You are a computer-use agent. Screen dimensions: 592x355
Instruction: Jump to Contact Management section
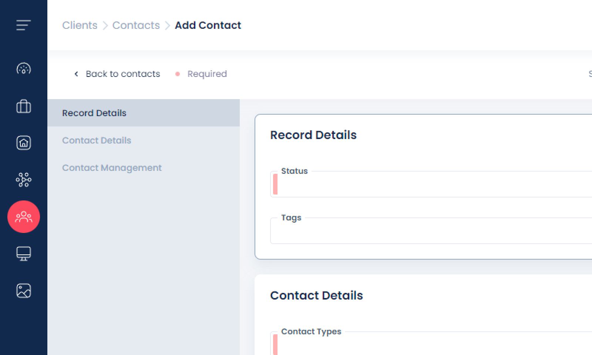(x=112, y=168)
